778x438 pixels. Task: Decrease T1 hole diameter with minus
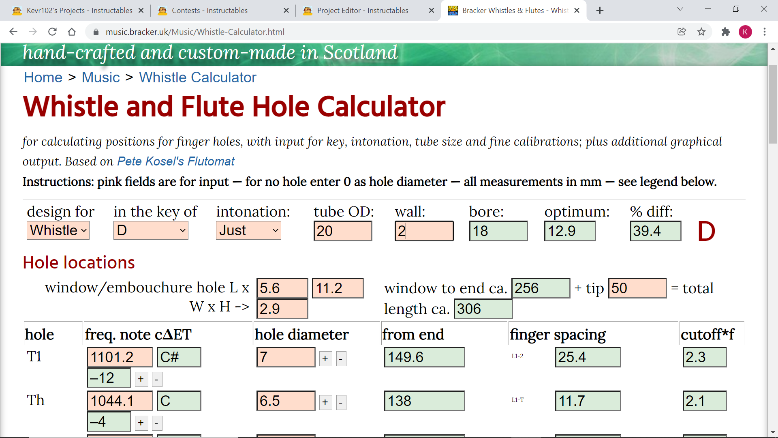coord(341,359)
